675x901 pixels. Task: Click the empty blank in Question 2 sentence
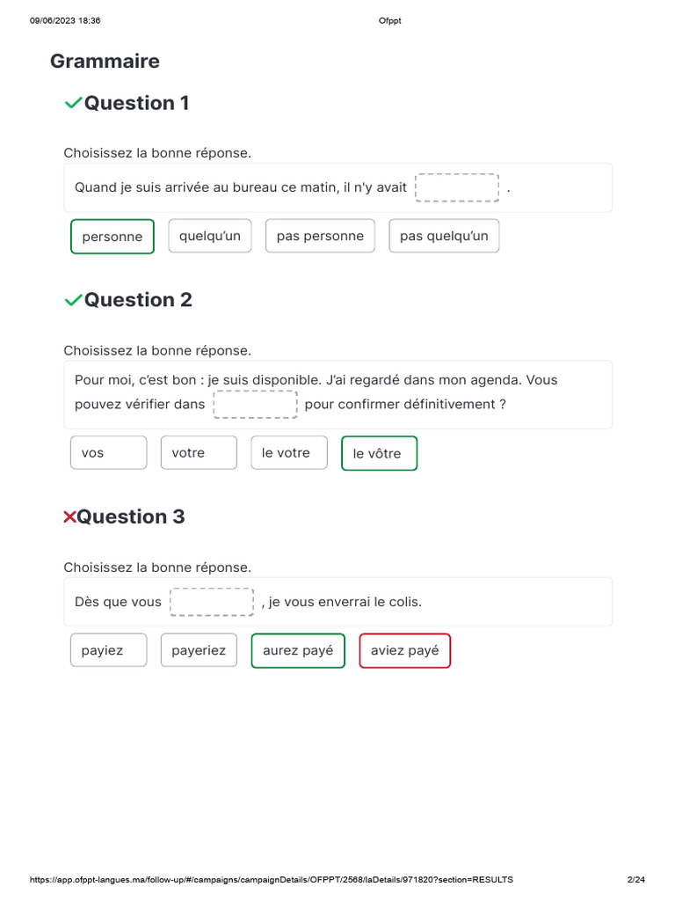click(x=256, y=405)
